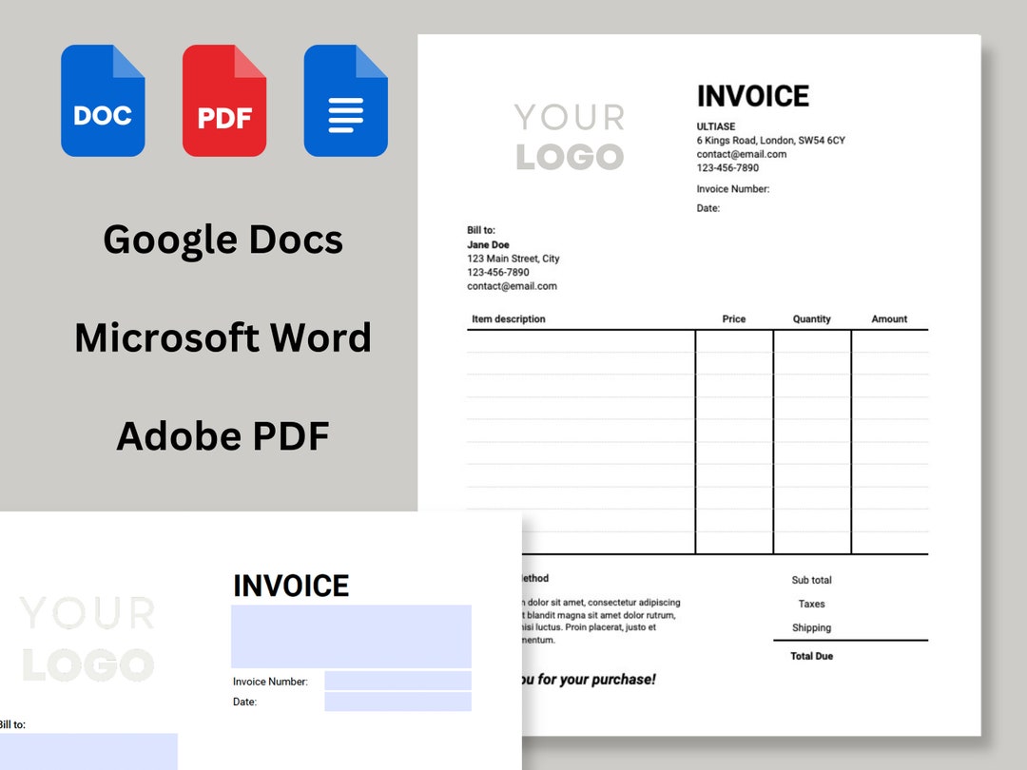Click Jane Doe's phone number 123-456-7890
1027x770 pixels.
click(497, 273)
